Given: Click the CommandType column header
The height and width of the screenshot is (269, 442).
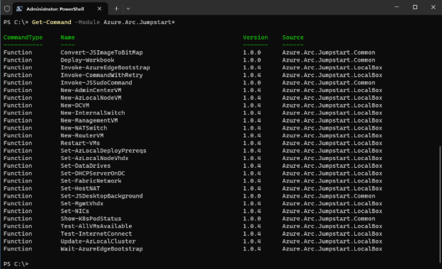Looking at the screenshot, I should 23,38.
